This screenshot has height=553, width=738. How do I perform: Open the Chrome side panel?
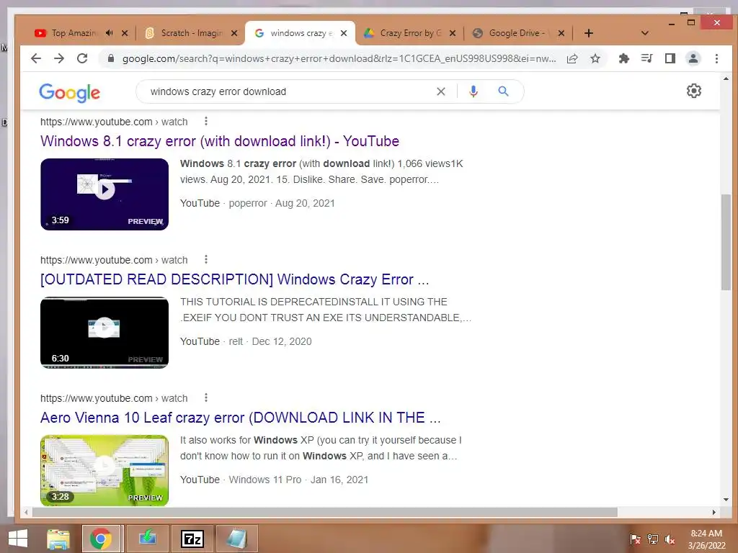tap(670, 58)
